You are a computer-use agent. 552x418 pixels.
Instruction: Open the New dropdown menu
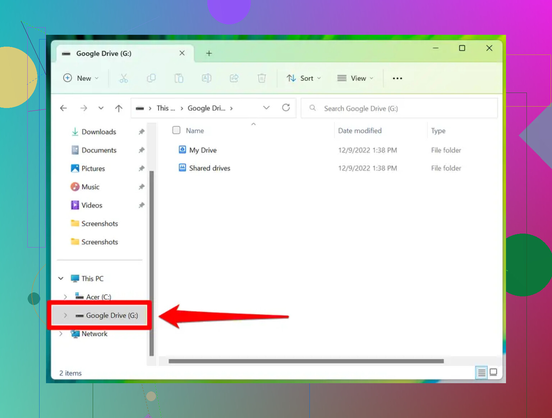[x=81, y=78]
